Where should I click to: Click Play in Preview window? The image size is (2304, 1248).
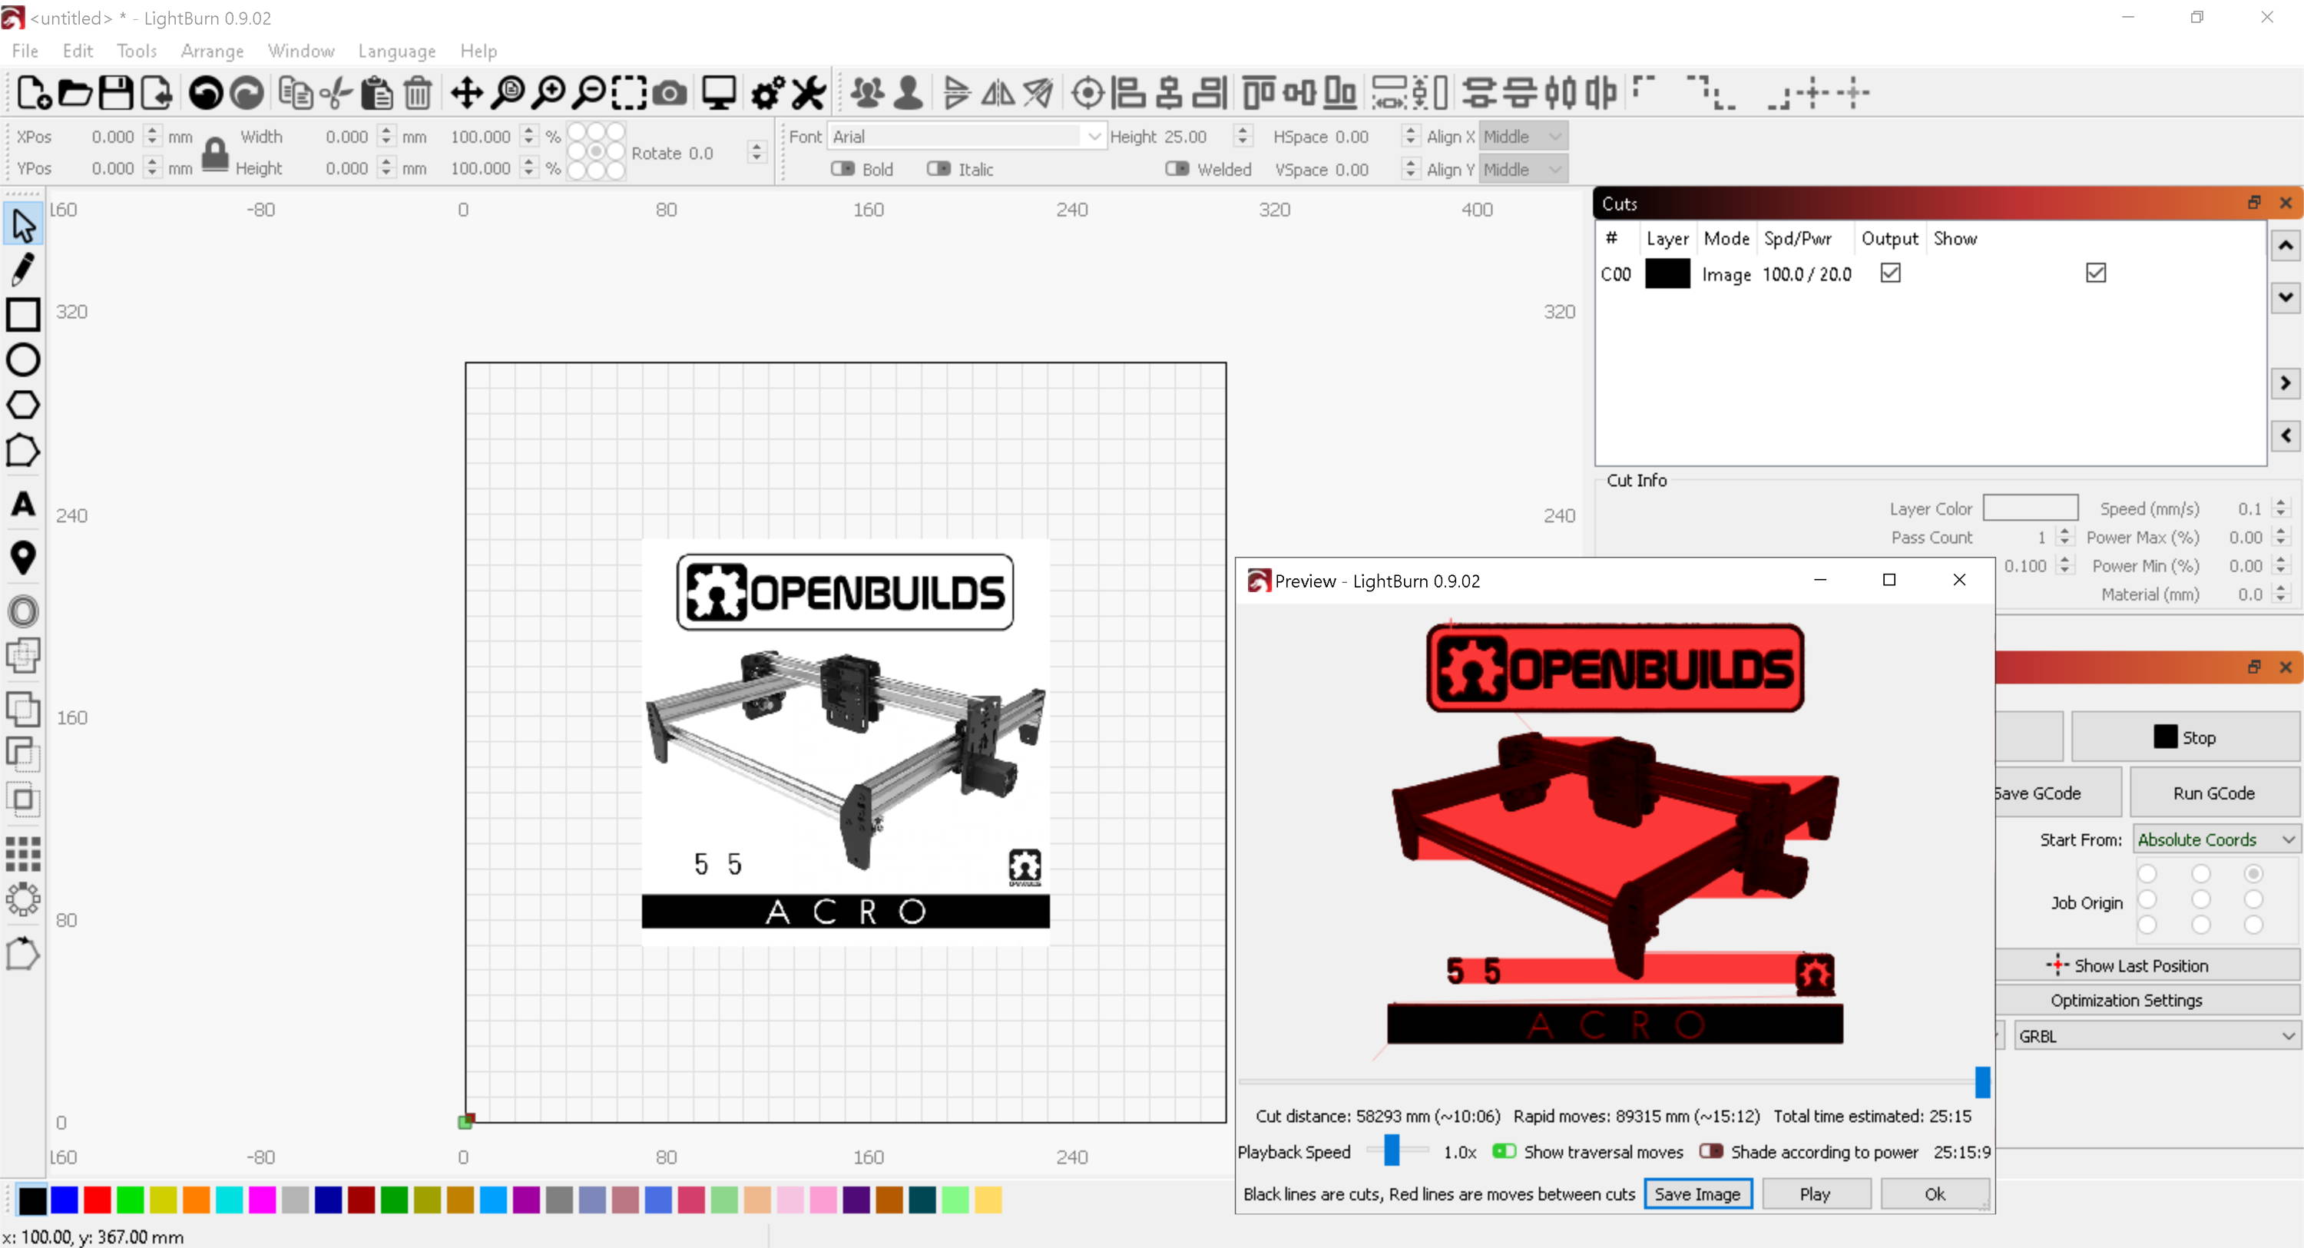[1816, 1193]
